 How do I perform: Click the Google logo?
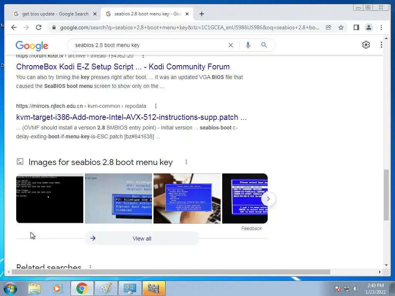(32, 45)
